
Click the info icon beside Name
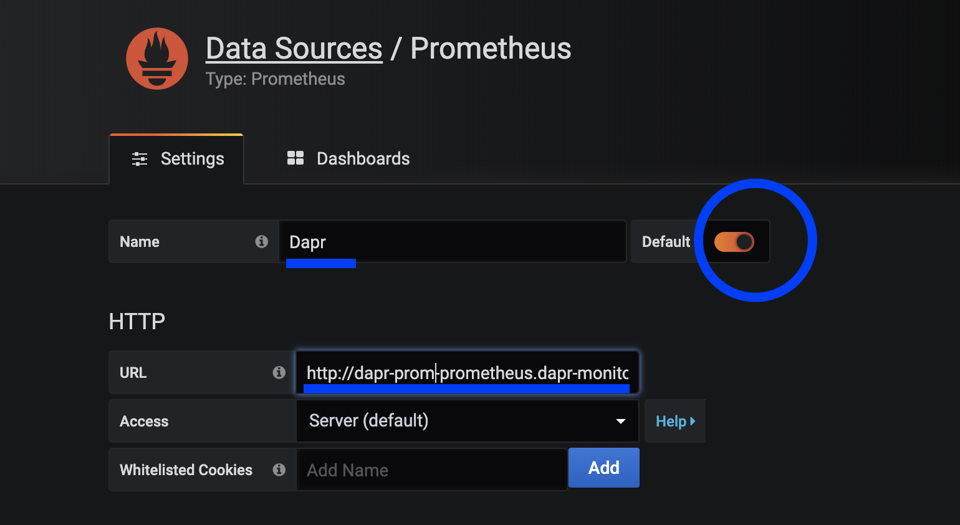[x=262, y=241]
